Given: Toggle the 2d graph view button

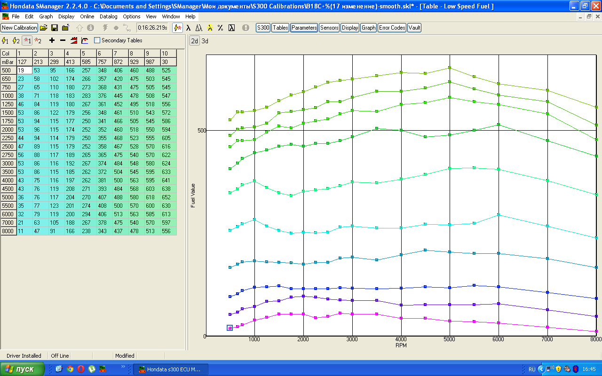Looking at the screenshot, I should (194, 41).
